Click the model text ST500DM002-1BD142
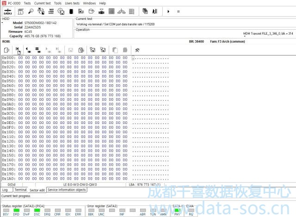Image resolution: width=296 pixels, height=217 pixels. (40, 23)
